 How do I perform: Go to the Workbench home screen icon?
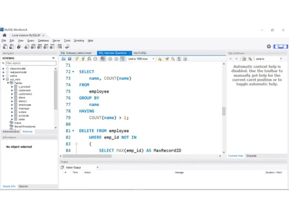tap(5, 35)
